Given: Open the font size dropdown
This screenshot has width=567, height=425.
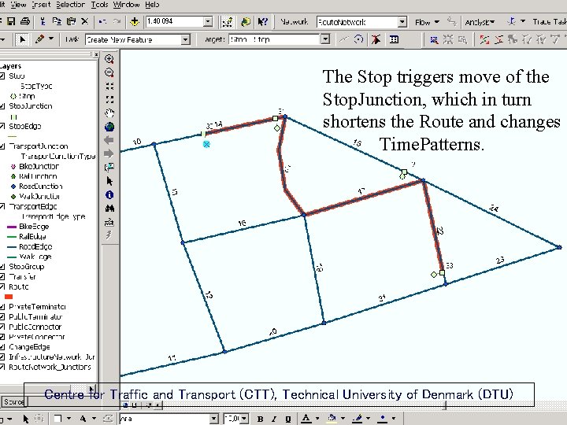Looking at the screenshot, I should click(x=244, y=419).
